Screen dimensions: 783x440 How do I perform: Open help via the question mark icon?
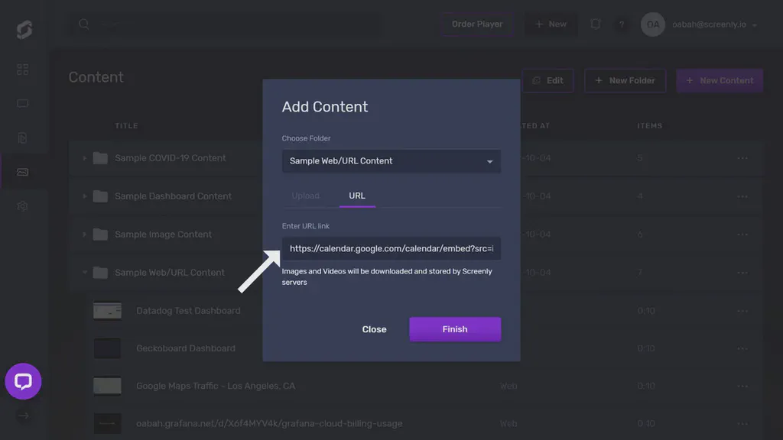click(622, 24)
